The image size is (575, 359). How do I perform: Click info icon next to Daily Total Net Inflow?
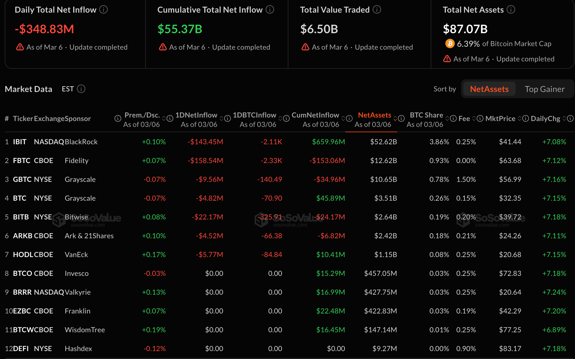(103, 10)
